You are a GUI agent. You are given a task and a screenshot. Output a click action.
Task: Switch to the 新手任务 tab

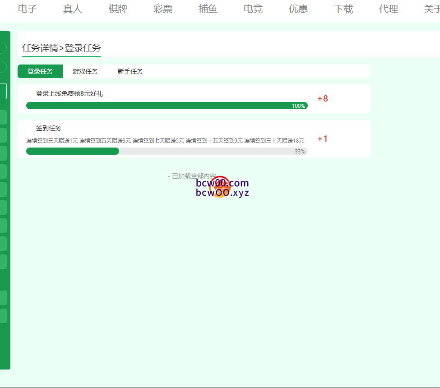[x=130, y=71]
